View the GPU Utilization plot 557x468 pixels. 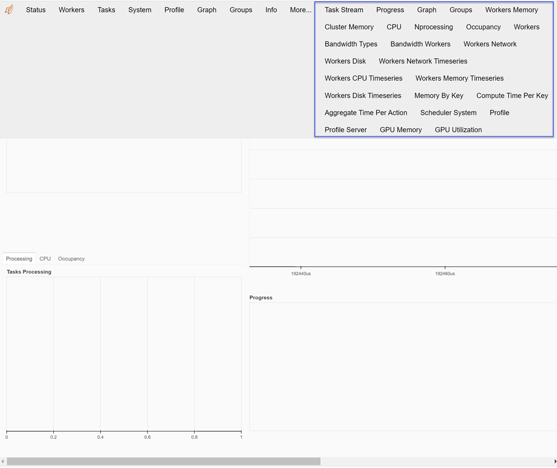[458, 130]
